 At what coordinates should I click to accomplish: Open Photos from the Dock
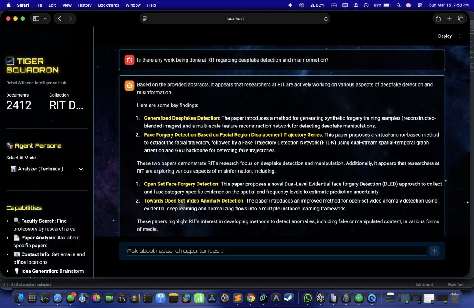(96, 298)
